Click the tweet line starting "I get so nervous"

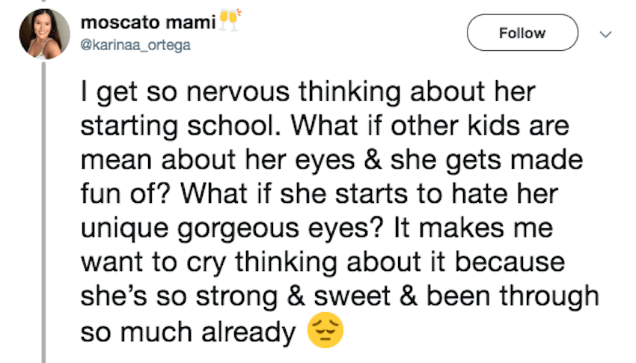coord(308,93)
